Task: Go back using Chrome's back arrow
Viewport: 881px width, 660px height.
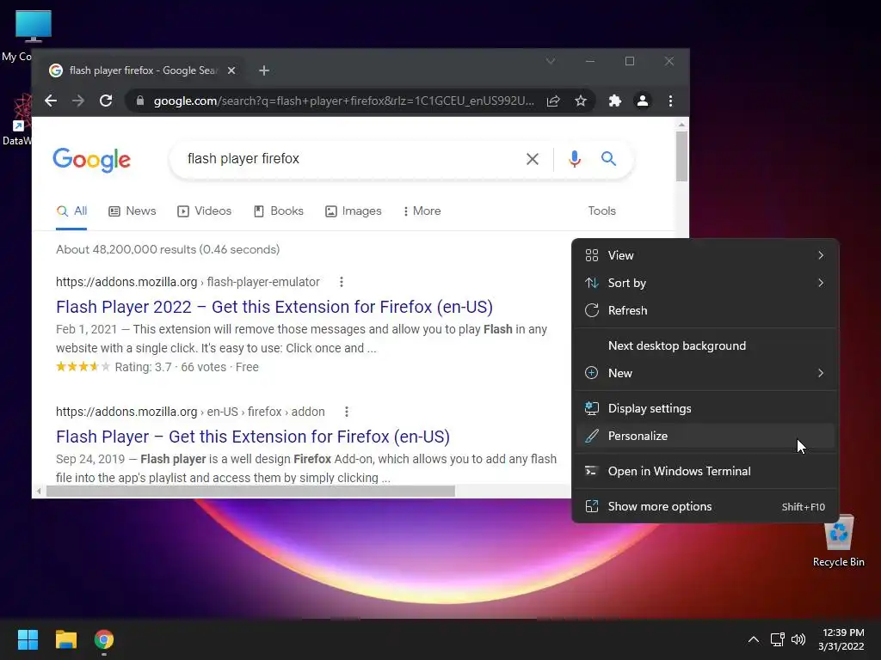Action: coord(51,101)
